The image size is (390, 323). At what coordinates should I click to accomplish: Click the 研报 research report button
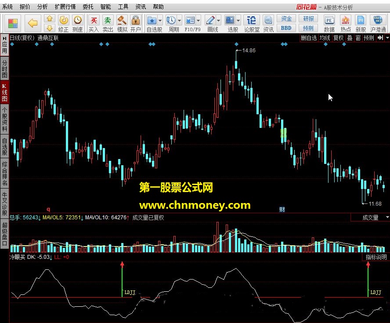click(x=308, y=18)
